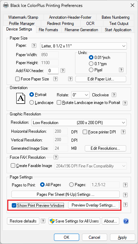Click Save Settings for All Users
Viewport: 138px width, 244px height.
coord(74,221)
